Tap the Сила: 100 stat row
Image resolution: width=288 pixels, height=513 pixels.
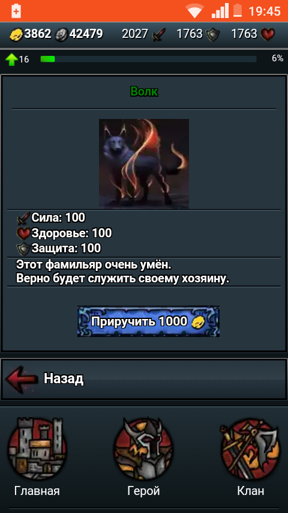coord(51,217)
